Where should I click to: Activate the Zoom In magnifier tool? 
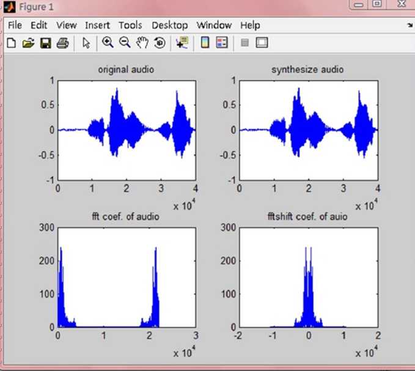(x=108, y=43)
